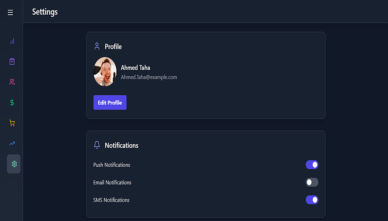The image size is (388, 221).
Task: Select the settings gear in sidebar
Action: pos(14,164)
